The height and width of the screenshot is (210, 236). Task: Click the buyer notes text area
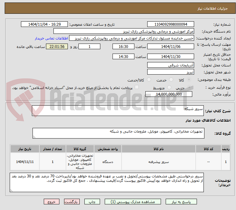107,182
